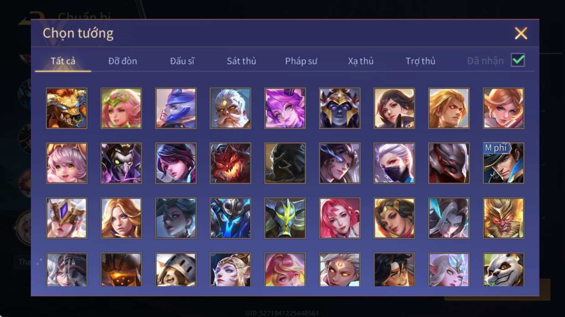
Task: Pick the black hooded shadow hero
Action: pos(285,163)
